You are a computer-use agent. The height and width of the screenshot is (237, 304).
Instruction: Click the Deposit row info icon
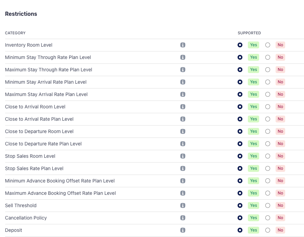[x=183, y=230]
